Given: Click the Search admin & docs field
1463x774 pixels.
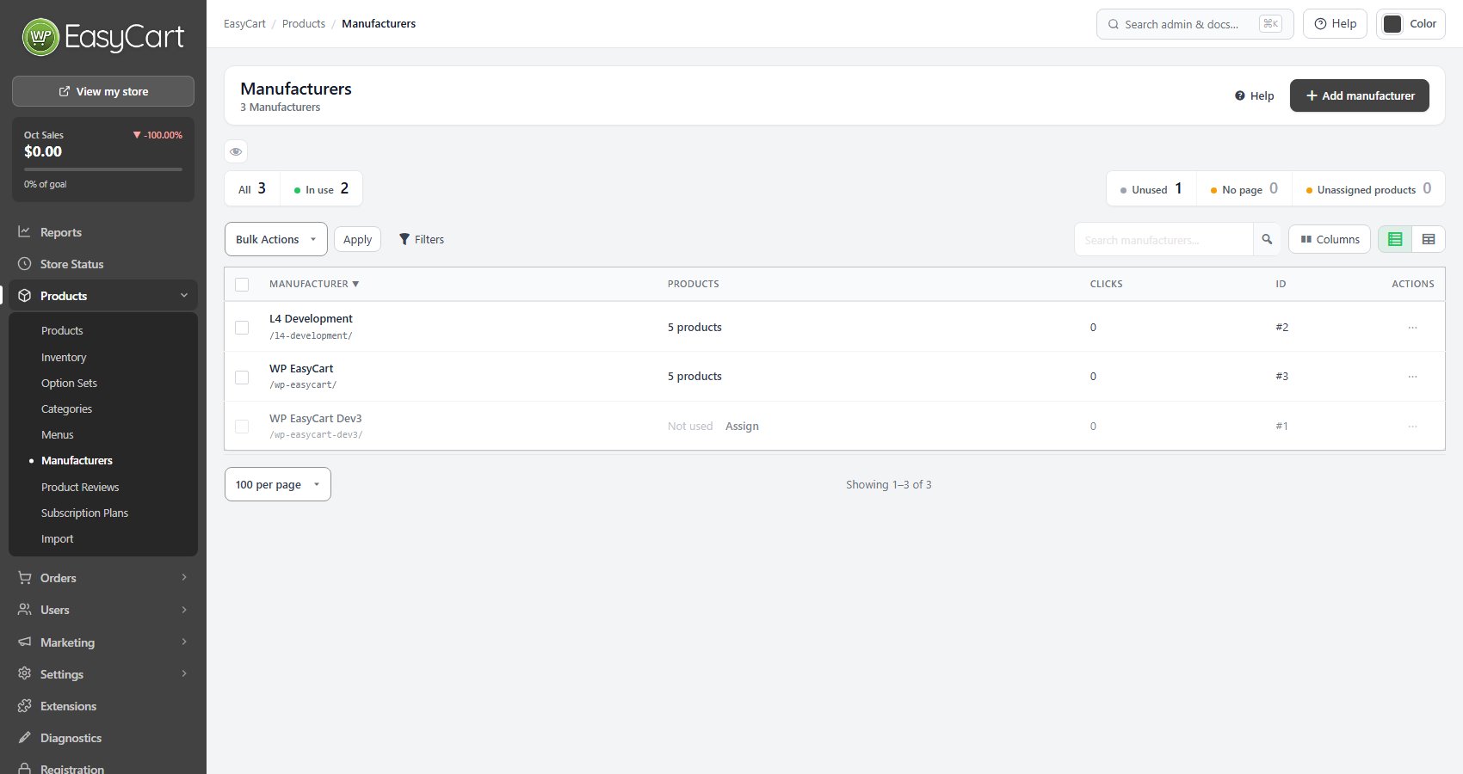Looking at the screenshot, I should click(1195, 24).
